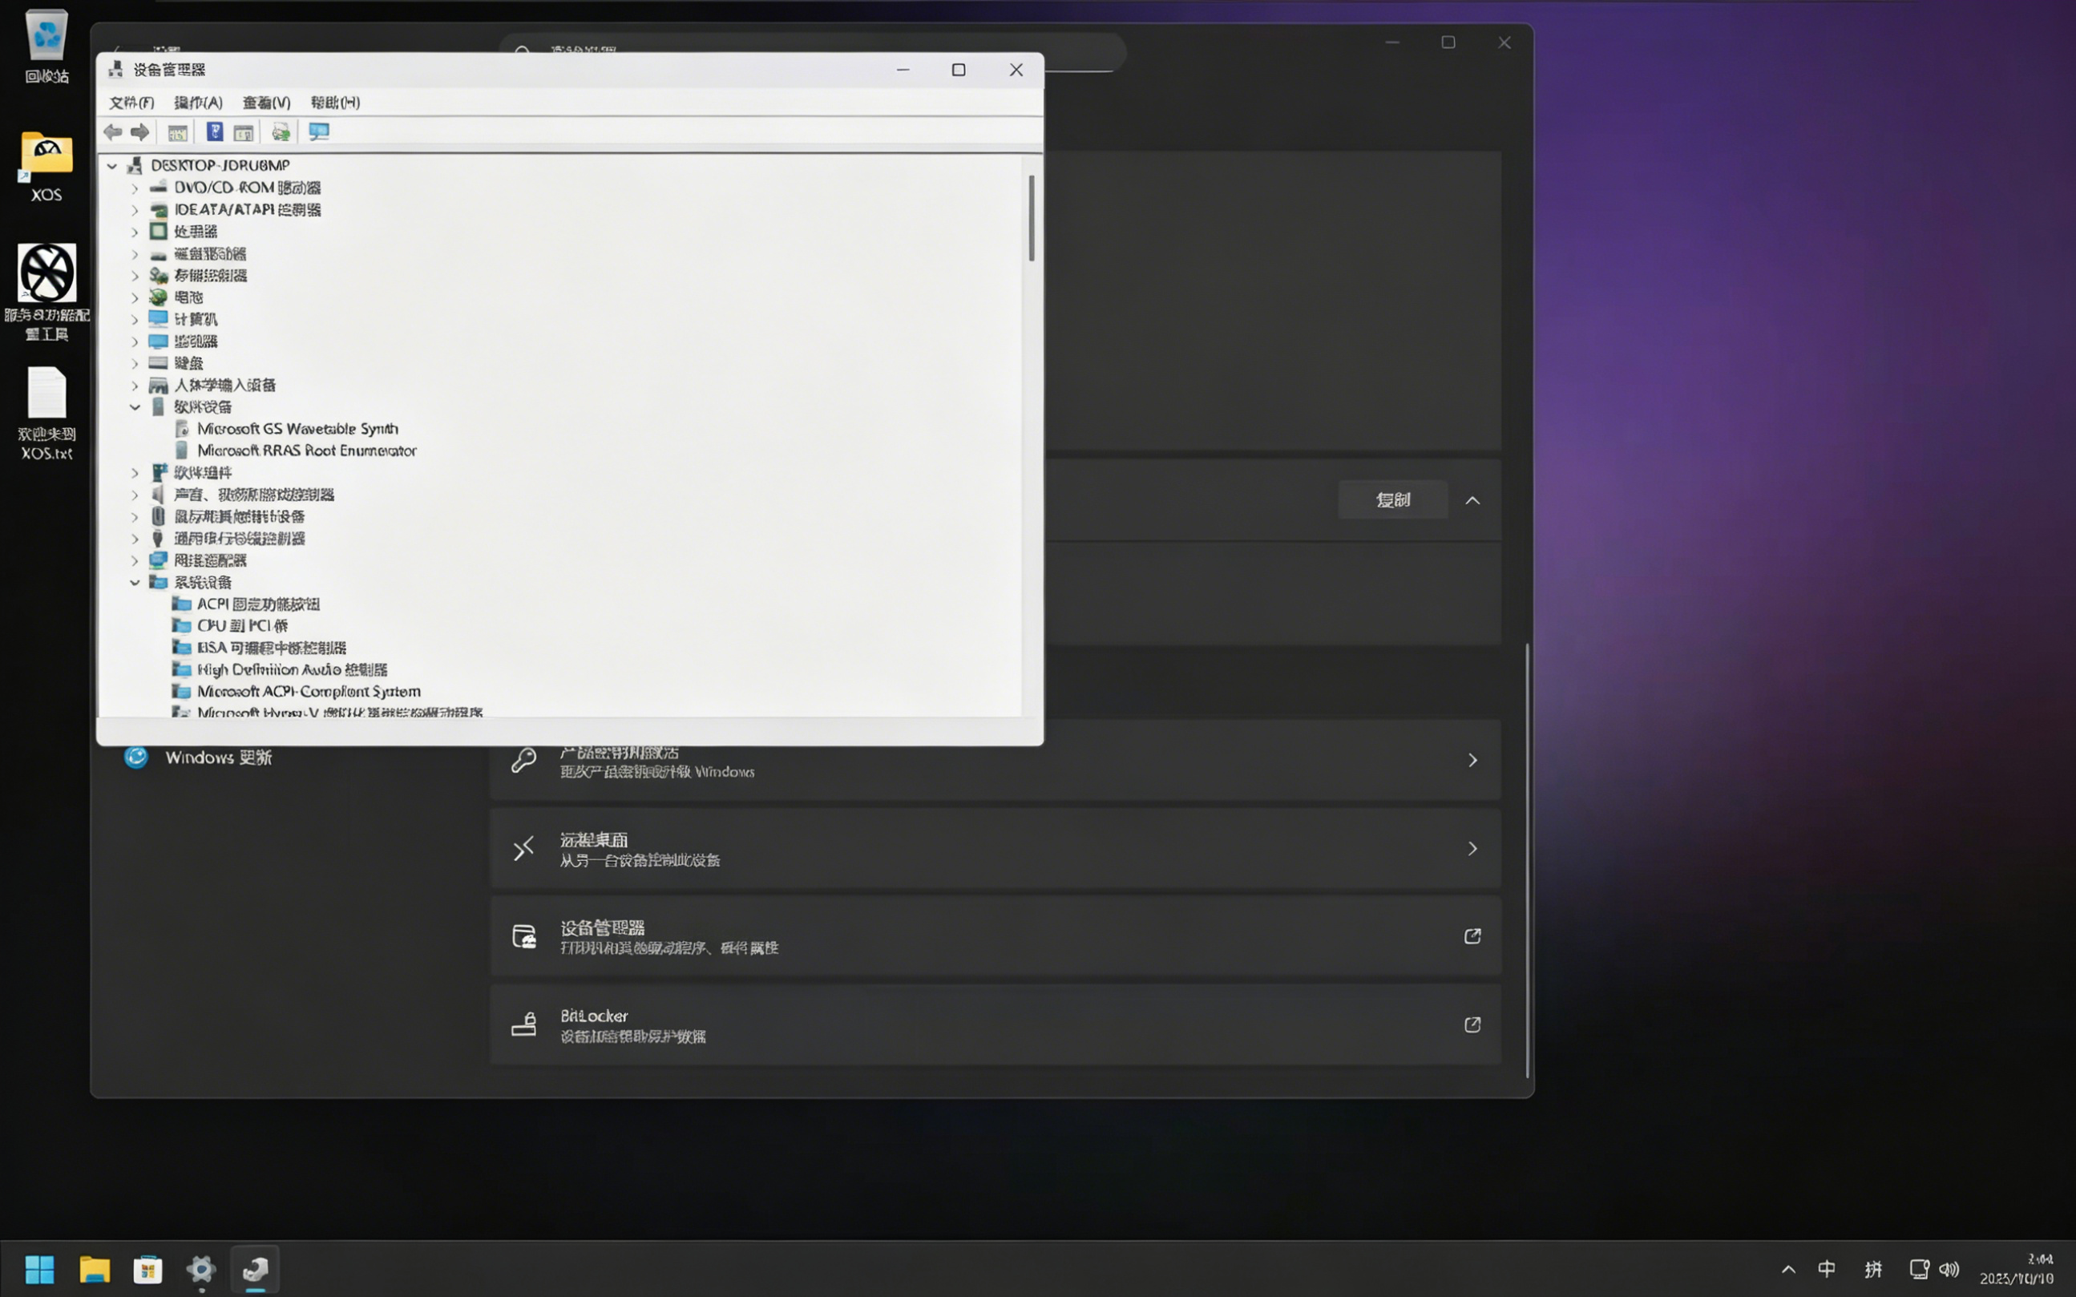This screenshot has width=2076, height=1297.
Task: Open the 文件(F) menu
Action: click(x=131, y=102)
